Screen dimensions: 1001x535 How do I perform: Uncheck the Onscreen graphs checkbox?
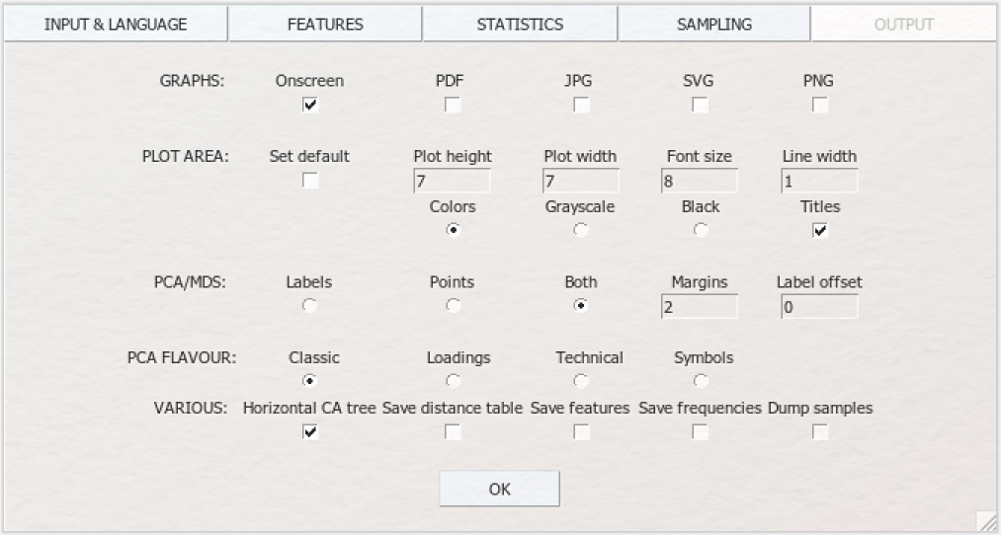[x=310, y=105]
